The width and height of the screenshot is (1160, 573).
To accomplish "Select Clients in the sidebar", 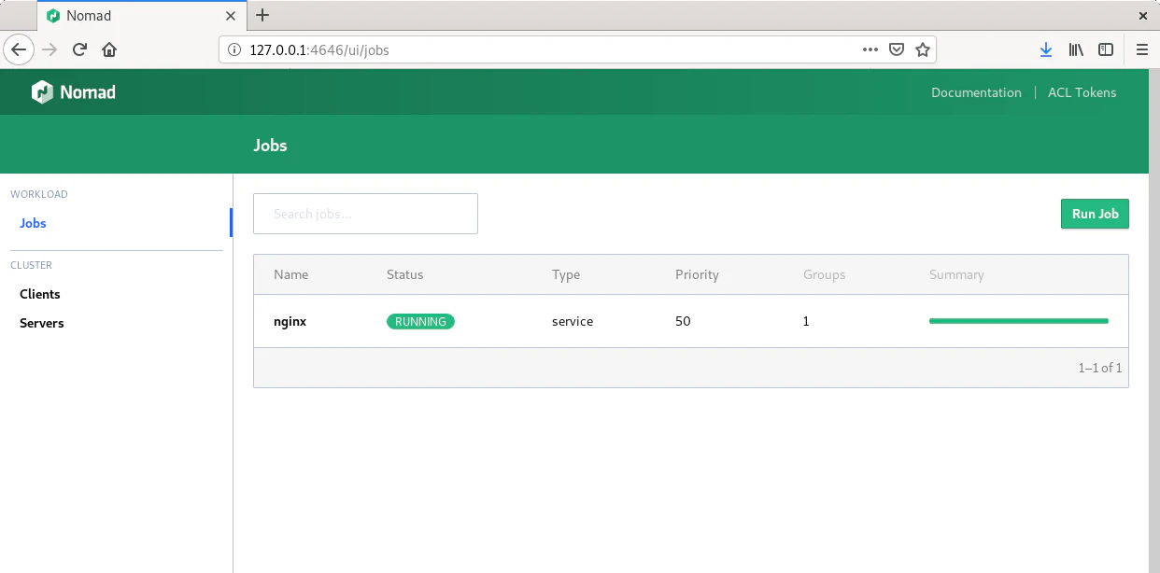I will pyautogui.click(x=40, y=294).
